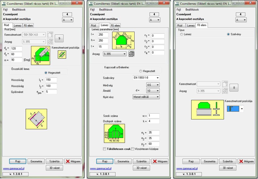This screenshot has height=179, width=258.
Task: Select Hegesztett radio in middle window
Action: coord(141,71)
